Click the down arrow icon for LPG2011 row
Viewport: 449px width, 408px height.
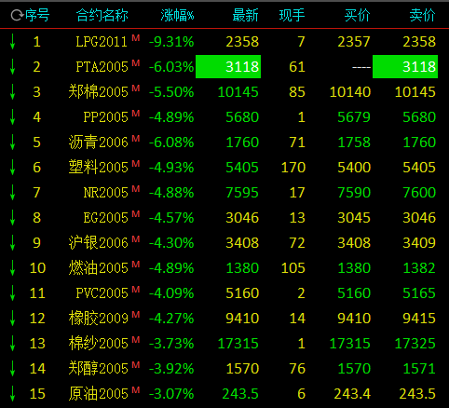click(x=12, y=42)
